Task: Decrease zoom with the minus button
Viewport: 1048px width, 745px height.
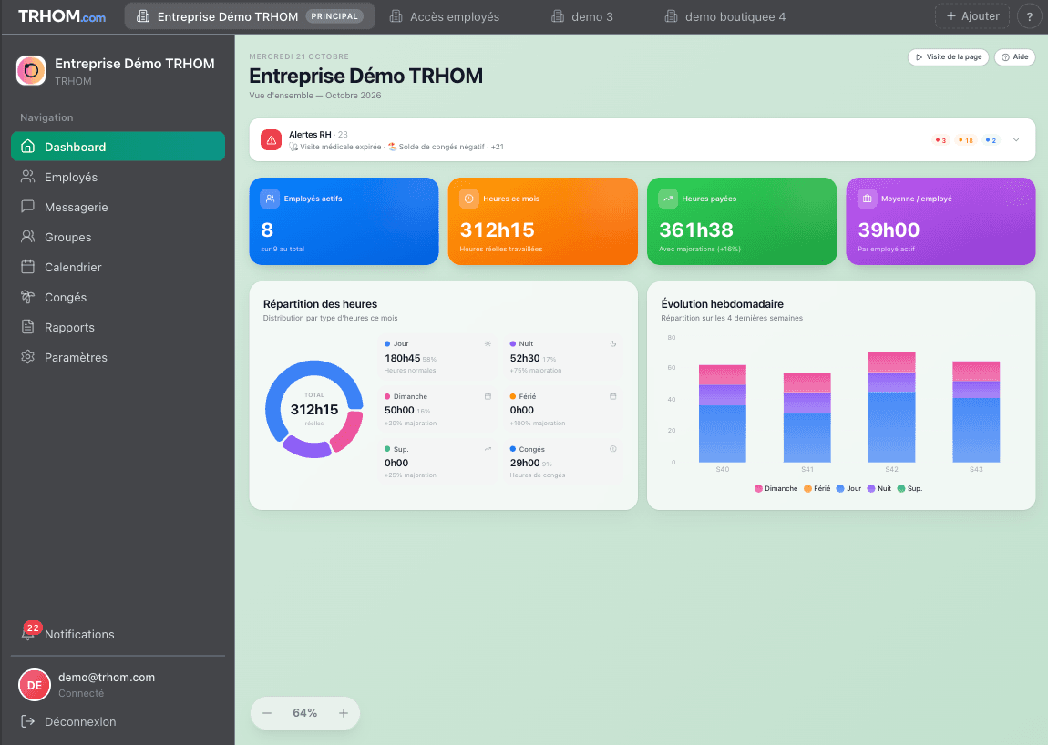Action: point(267,713)
